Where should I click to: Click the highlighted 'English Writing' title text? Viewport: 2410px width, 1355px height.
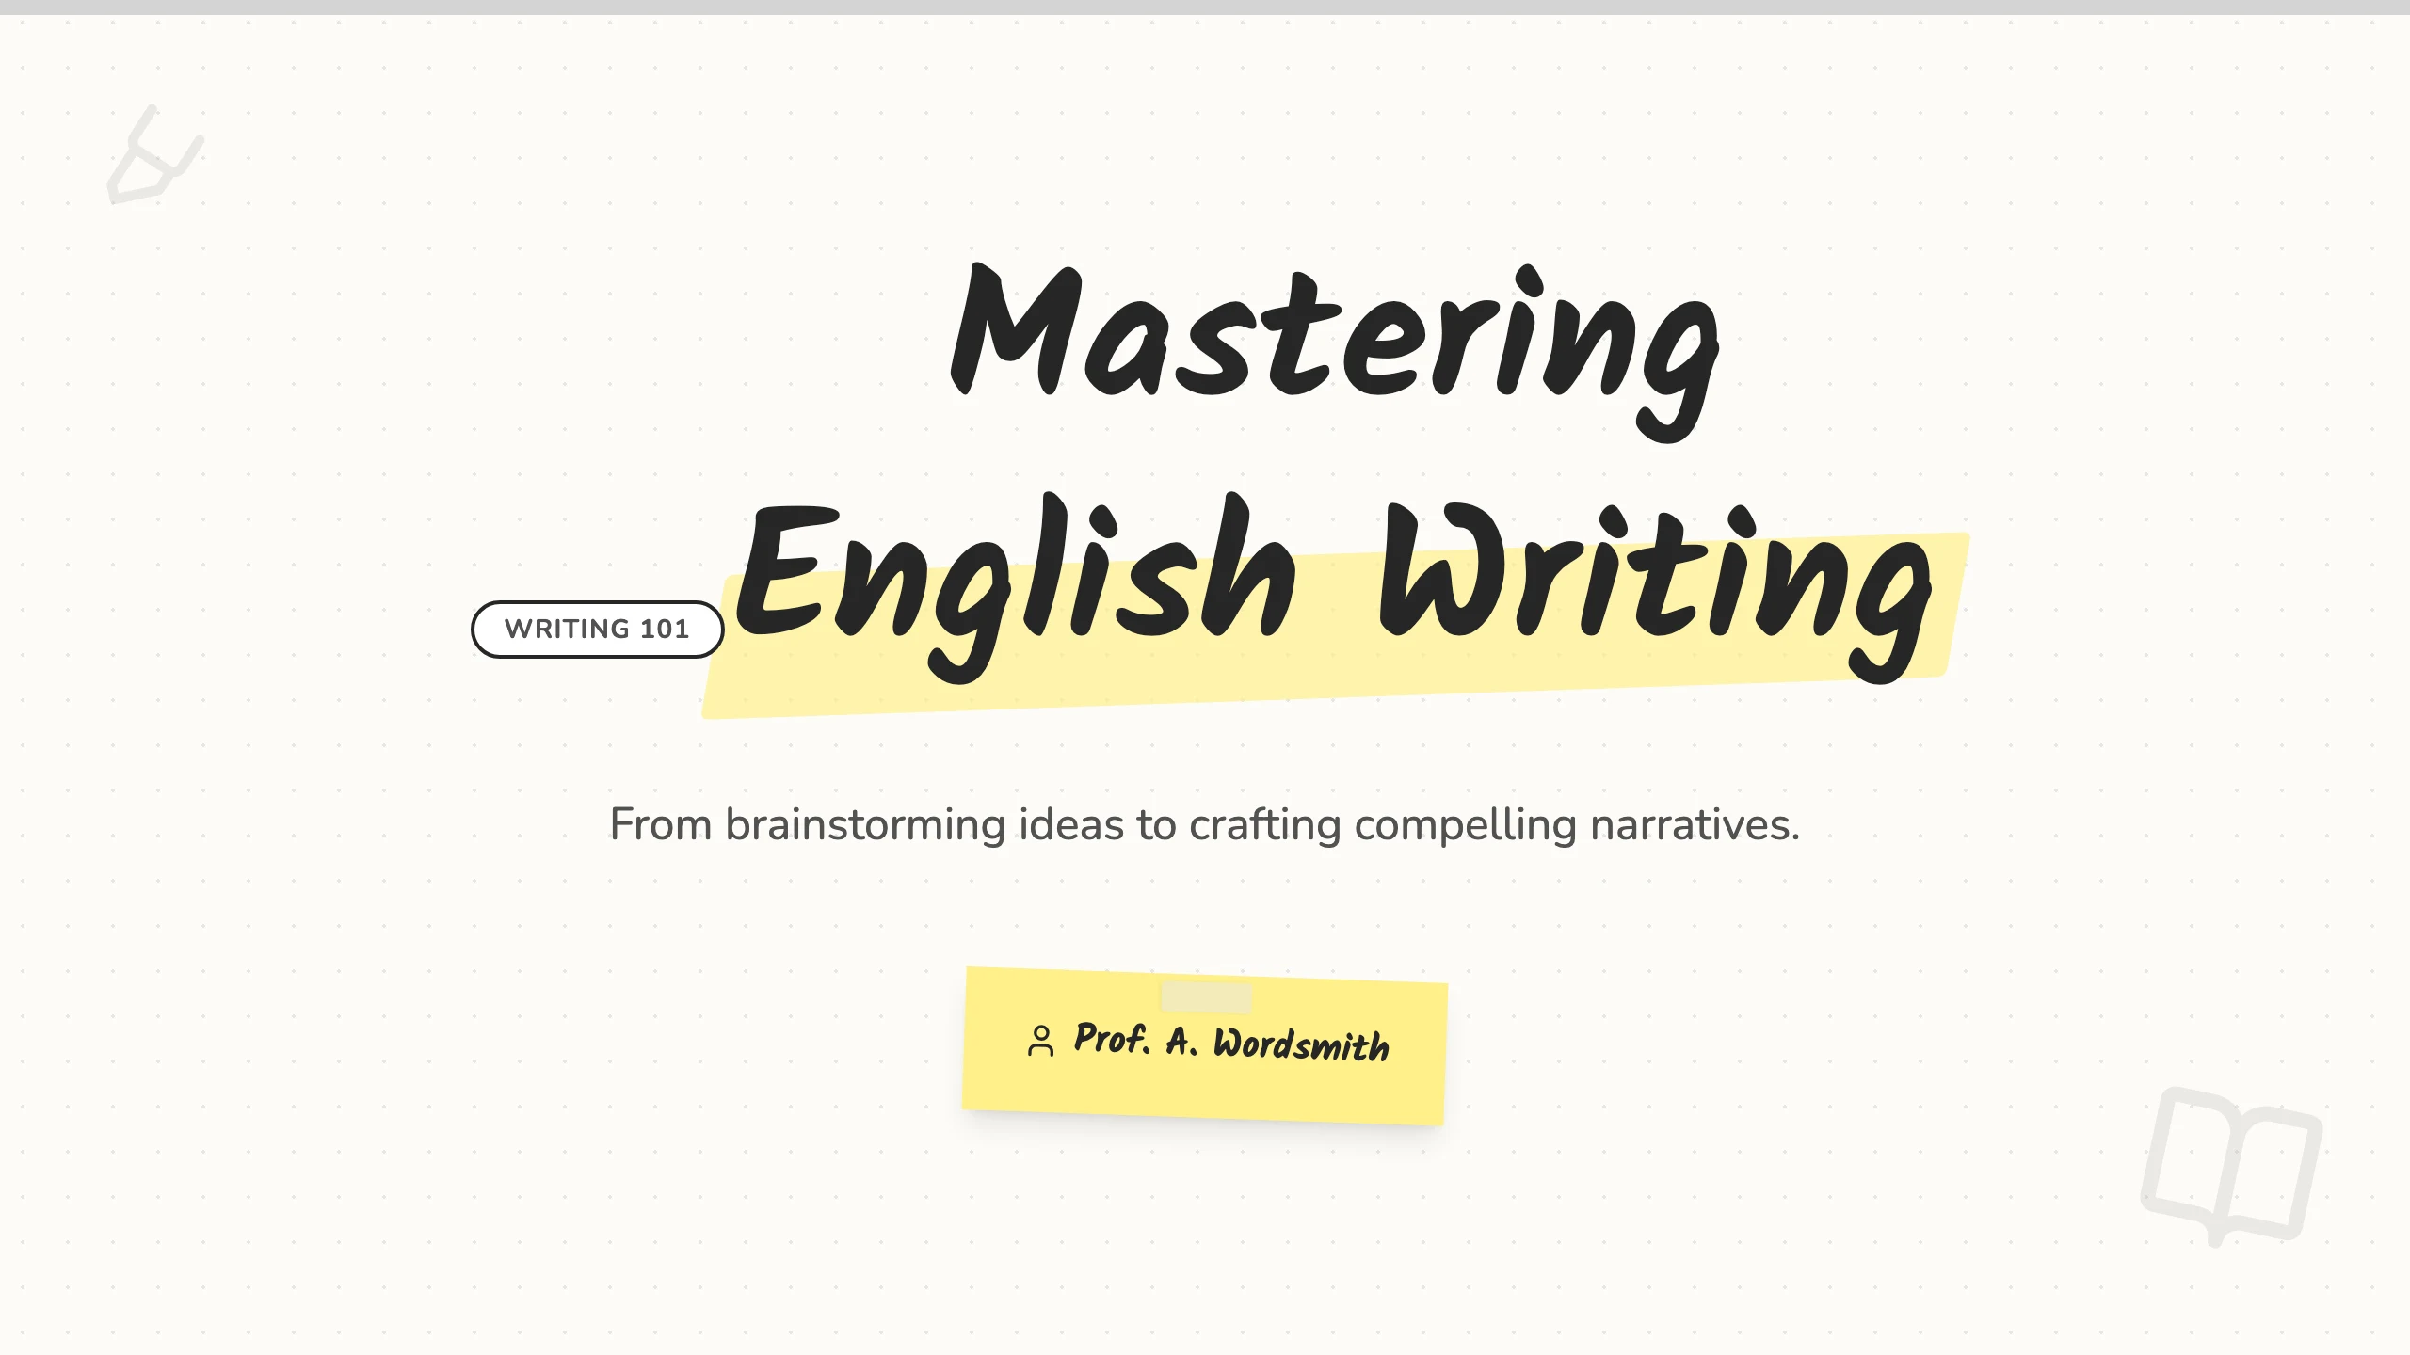click(1335, 588)
